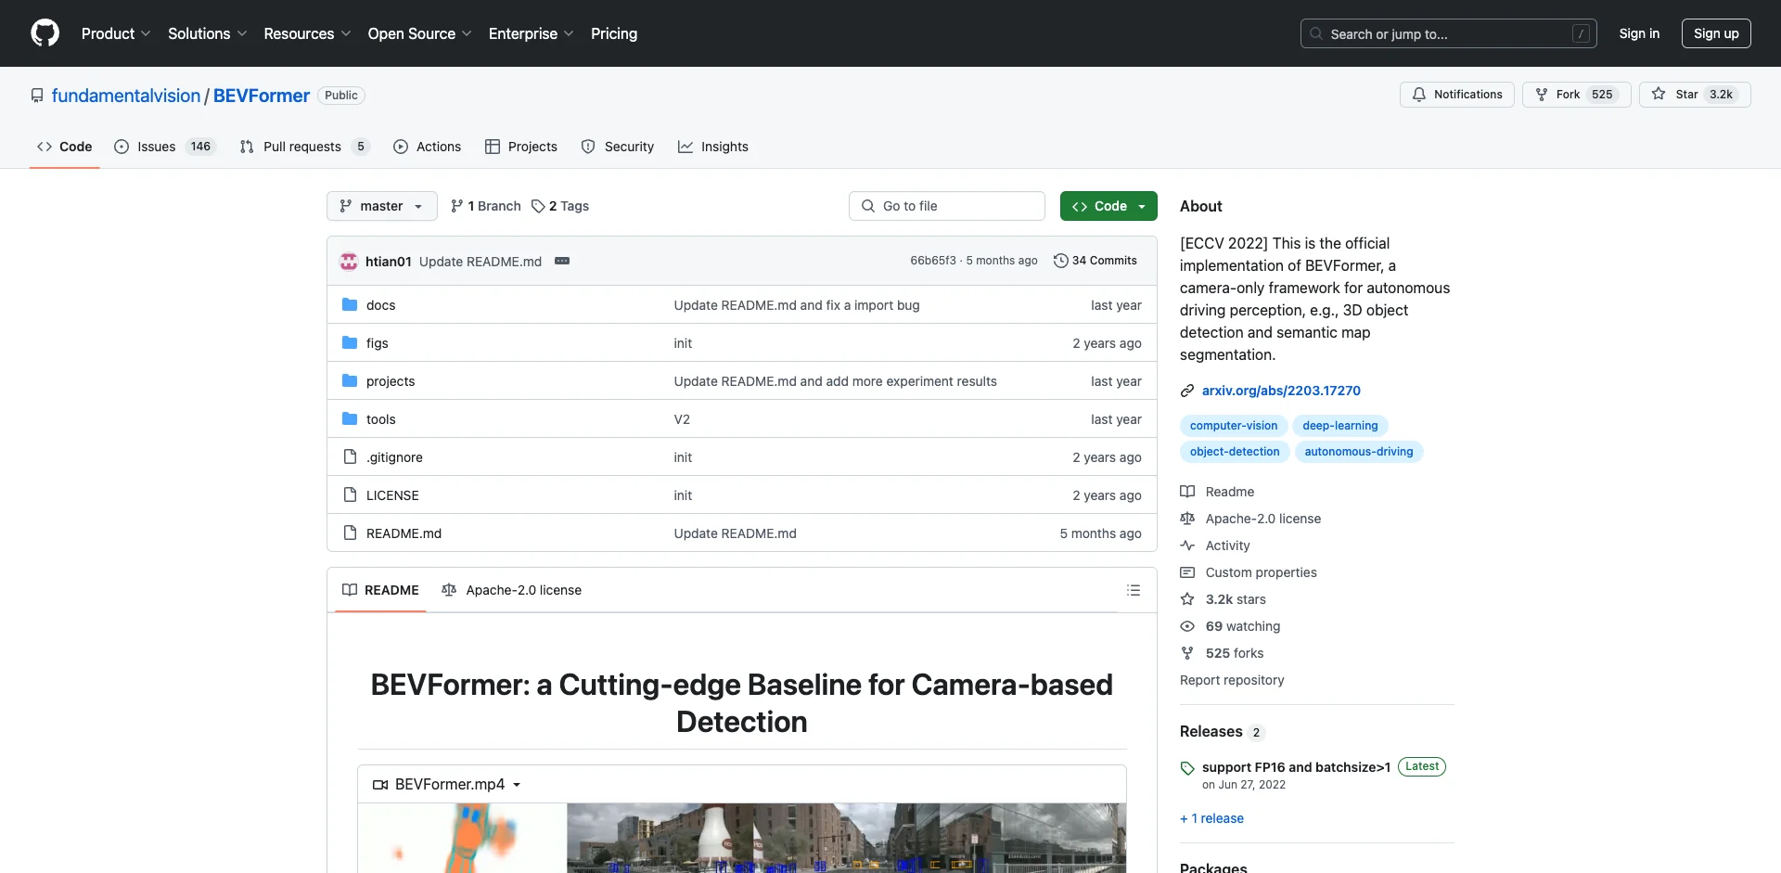The height and width of the screenshot is (873, 1781).
Task: Click the Tags label icon
Action: 538,206
